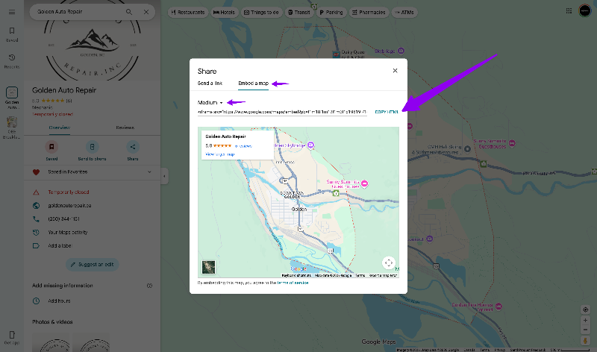Zoom out on the main map
This screenshot has height=352, width=597.
click(x=586, y=330)
